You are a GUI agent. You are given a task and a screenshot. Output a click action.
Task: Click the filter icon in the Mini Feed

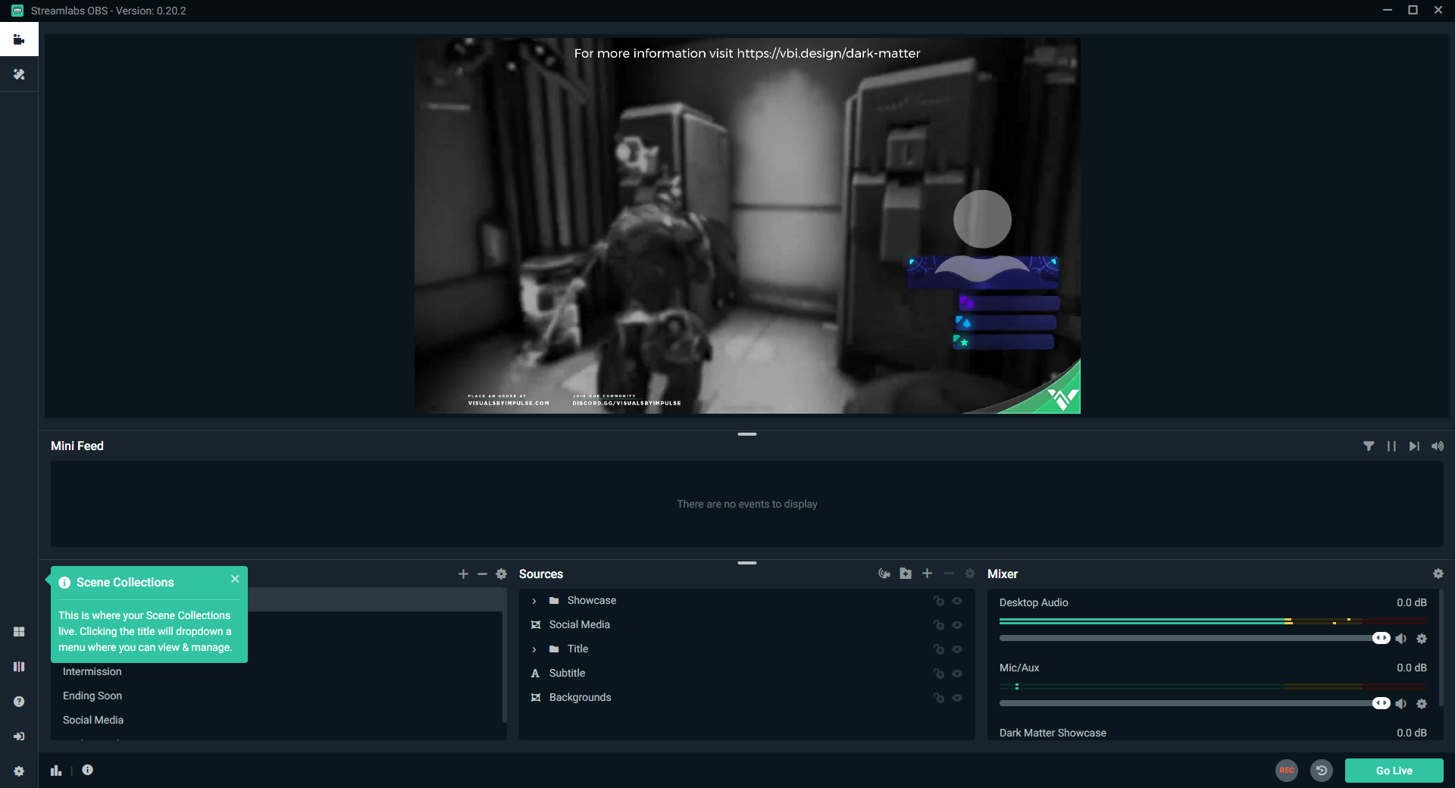pos(1369,446)
